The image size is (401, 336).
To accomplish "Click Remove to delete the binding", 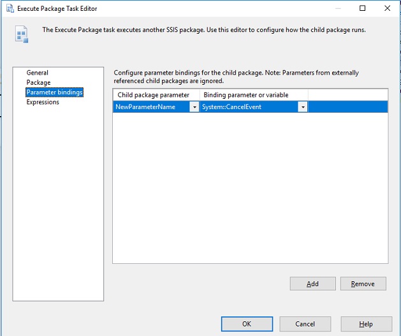I will click(363, 284).
